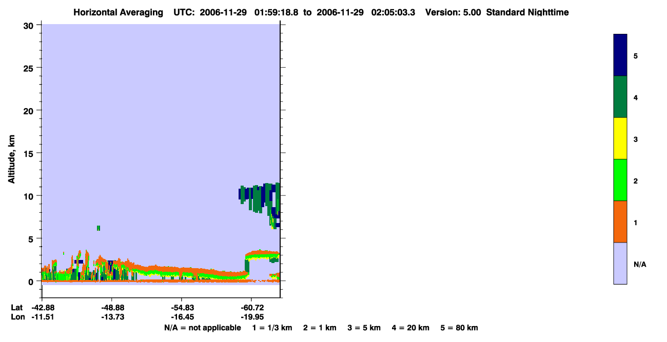Click the longitude value -11.51

tap(43, 317)
